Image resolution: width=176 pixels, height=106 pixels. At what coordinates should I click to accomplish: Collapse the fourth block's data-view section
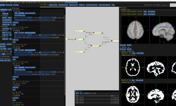point(13,65)
